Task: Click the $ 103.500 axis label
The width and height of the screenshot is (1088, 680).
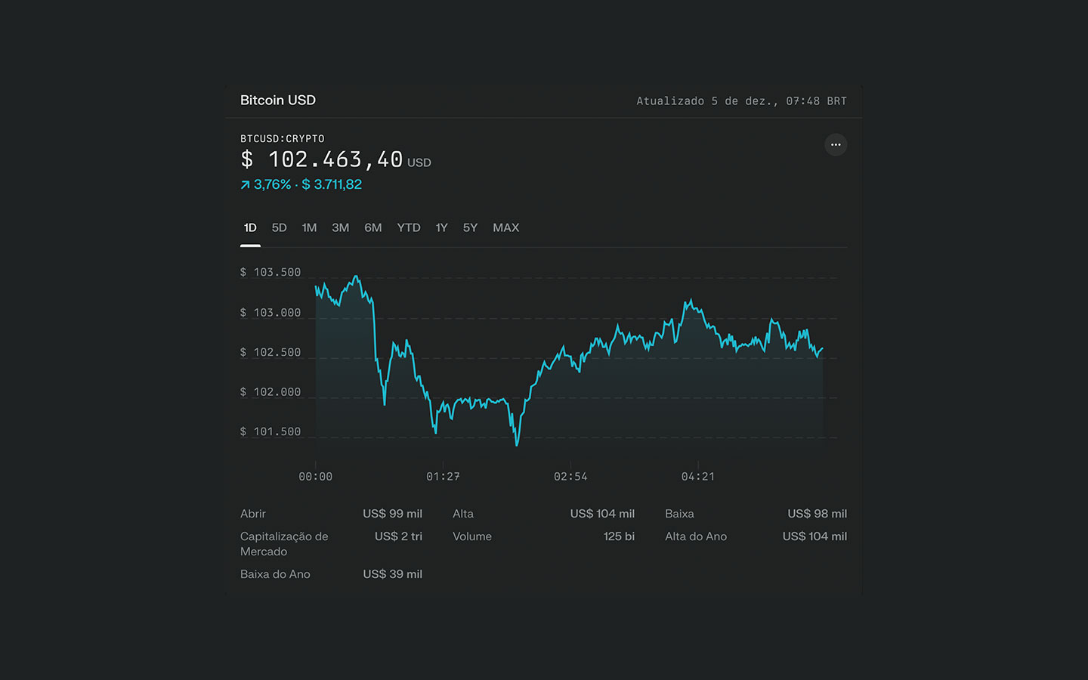Action: (x=270, y=272)
